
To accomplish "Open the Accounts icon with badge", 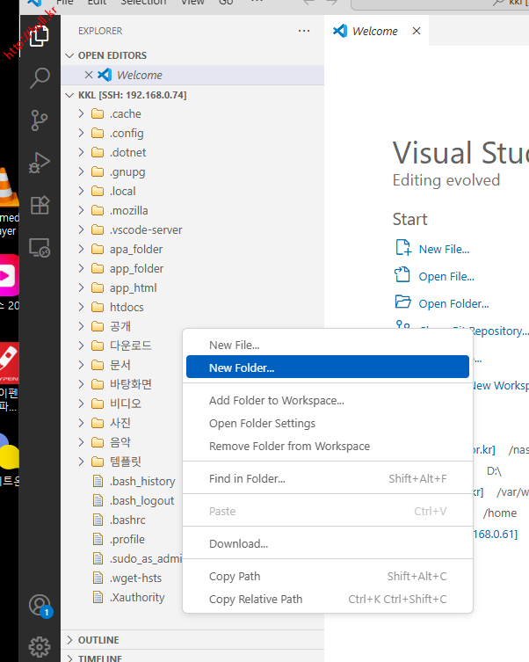I will [40, 605].
